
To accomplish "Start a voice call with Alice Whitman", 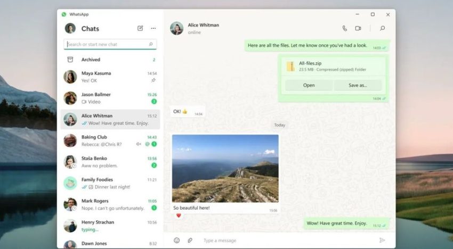I will coord(345,28).
